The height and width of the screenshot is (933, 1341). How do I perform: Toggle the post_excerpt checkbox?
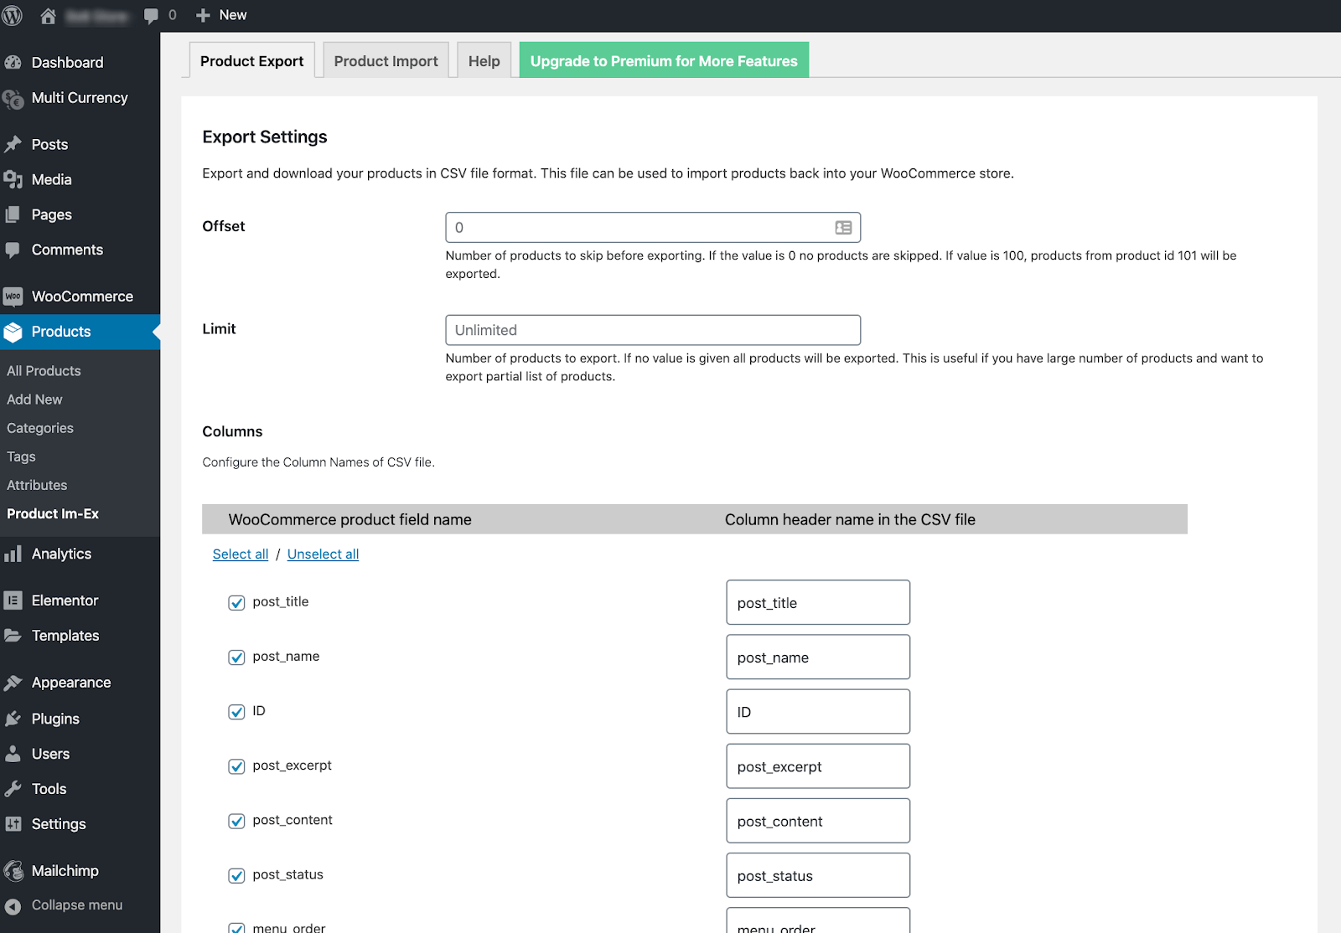236,766
